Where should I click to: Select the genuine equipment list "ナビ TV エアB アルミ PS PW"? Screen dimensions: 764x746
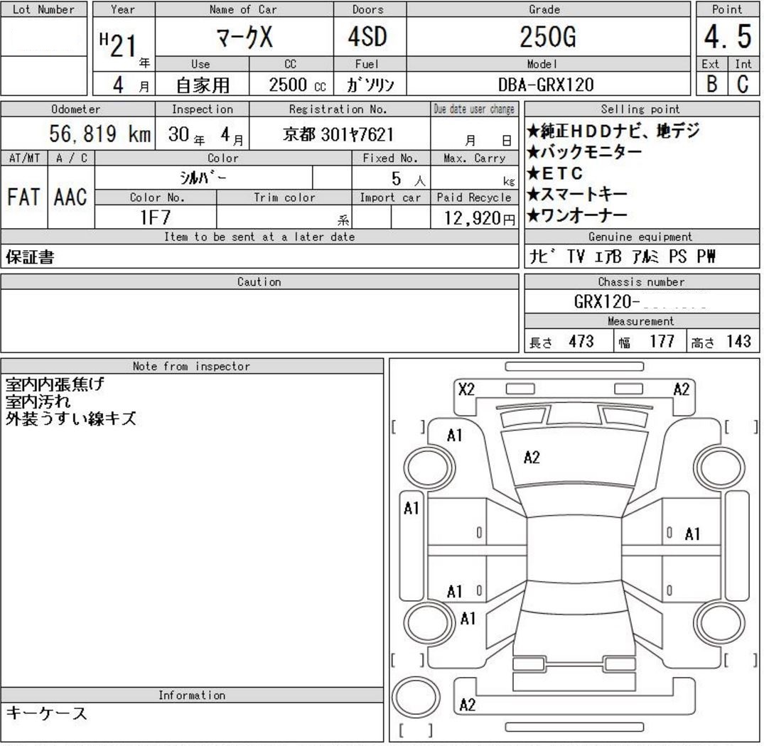(622, 256)
